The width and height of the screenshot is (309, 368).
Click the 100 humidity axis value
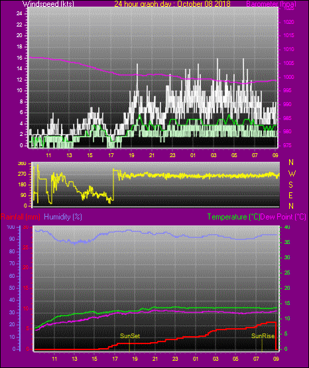point(11,227)
